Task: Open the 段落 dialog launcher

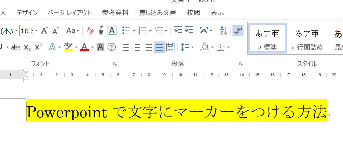Action: pyautogui.click(x=241, y=64)
